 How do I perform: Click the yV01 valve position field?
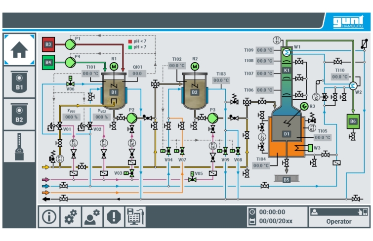click(x=71, y=117)
